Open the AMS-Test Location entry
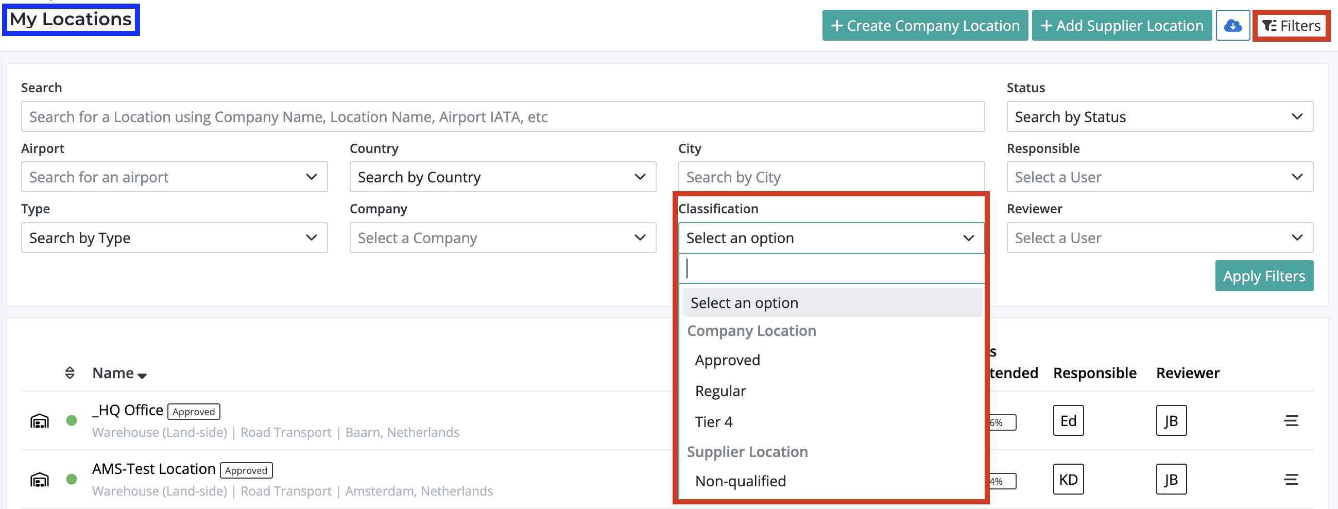 tap(154, 469)
